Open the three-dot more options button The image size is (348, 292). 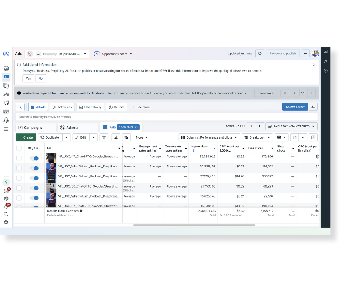305,54
